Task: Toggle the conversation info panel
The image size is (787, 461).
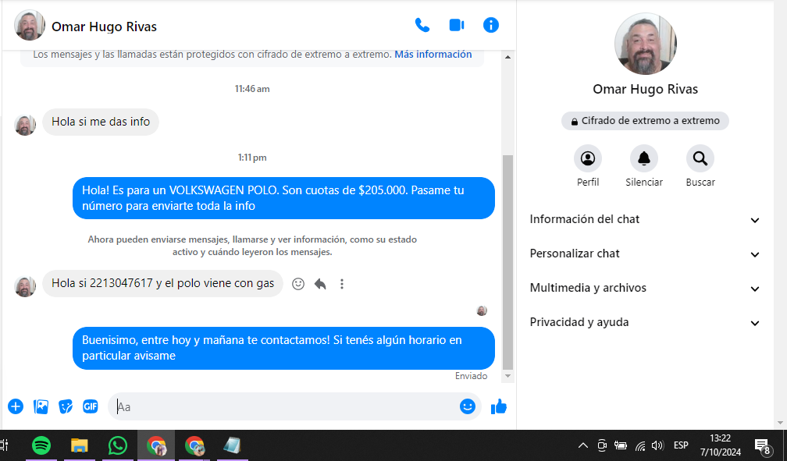Action: pos(491,25)
